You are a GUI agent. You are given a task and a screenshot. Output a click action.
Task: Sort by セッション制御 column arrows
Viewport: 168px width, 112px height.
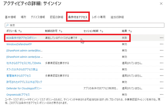coord(101,31)
